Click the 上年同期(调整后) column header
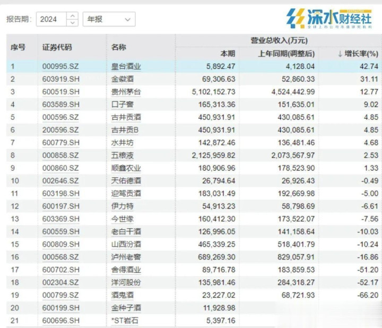The height and width of the screenshot is (328, 382). [x=286, y=54]
